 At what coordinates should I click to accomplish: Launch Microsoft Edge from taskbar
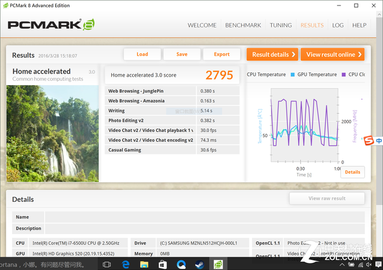click(x=126, y=265)
